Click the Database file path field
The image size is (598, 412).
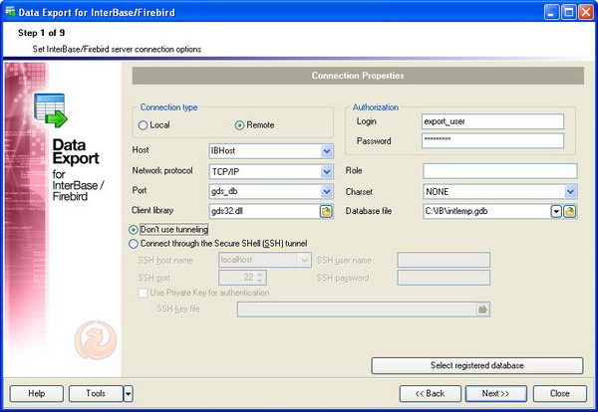(486, 211)
